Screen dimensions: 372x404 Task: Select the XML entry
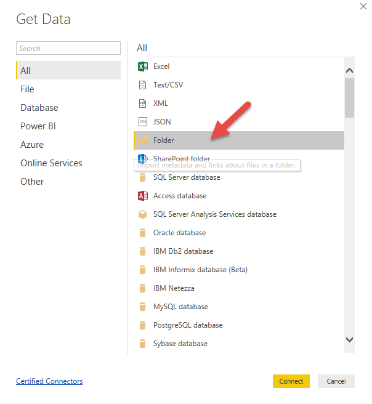pyautogui.click(x=161, y=103)
